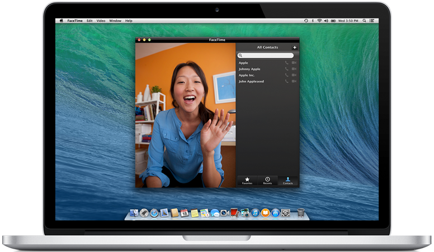Open Photo Booth from the Dock
The width and height of the screenshot is (434, 252).
[235, 213]
